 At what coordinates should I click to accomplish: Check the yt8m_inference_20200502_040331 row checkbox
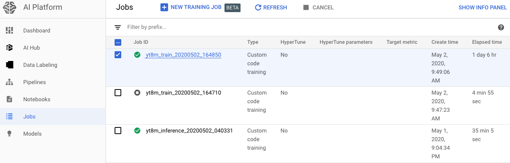click(x=118, y=131)
